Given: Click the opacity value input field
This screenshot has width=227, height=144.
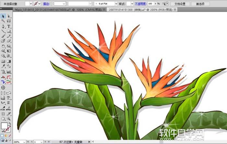Looking at the screenshot, I should pos(151,4).
